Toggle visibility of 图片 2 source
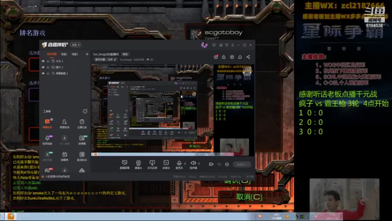Screen dimensions: 392x221 pyautogui.click(x=43, y=67)
